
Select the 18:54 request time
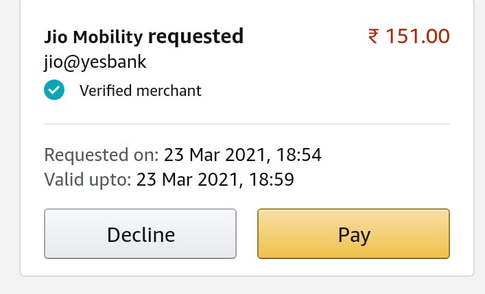point(299,155)
